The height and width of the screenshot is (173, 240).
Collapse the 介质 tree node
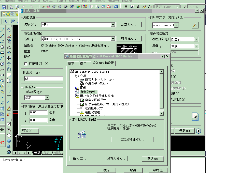coord(72,76)
